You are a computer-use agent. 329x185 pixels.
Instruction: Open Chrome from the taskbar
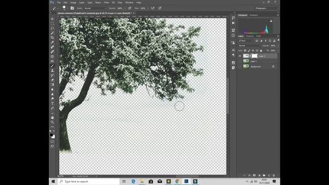pyautogui.click(x=177, y=181)
